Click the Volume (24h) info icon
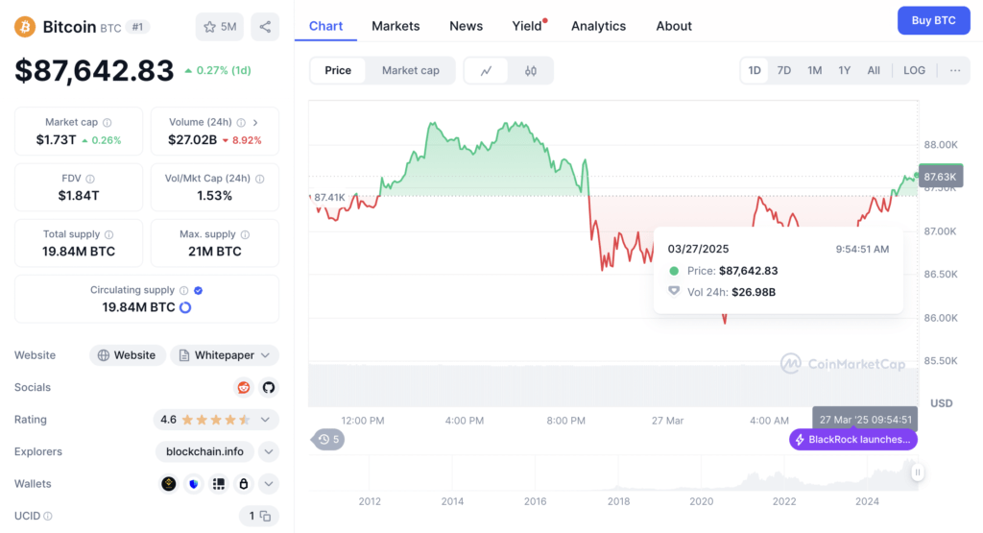 [x=241, y=122]
